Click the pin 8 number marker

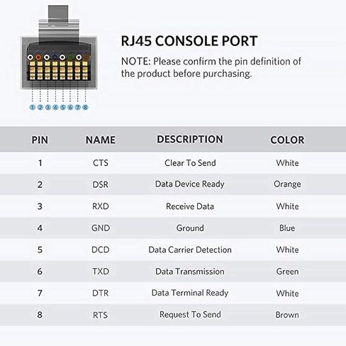pos(85,107)
